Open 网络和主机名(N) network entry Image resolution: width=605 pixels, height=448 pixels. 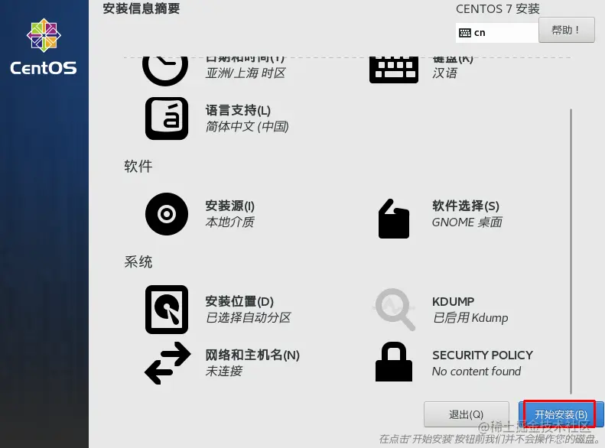point(252,363)
